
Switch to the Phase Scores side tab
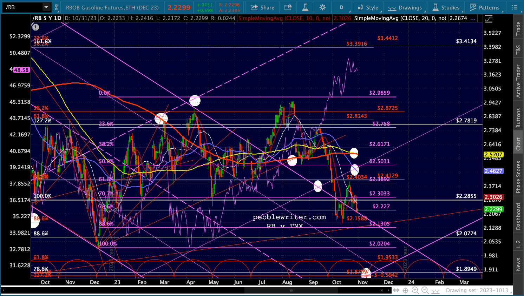pyautogui.click(x=518, y=177)
